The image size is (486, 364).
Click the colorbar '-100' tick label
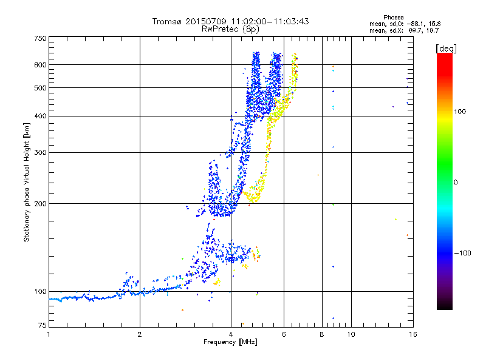[462, 253]
